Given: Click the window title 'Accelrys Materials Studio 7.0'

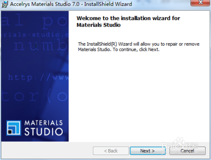Looking at the screenshot, I should [45, 4].
